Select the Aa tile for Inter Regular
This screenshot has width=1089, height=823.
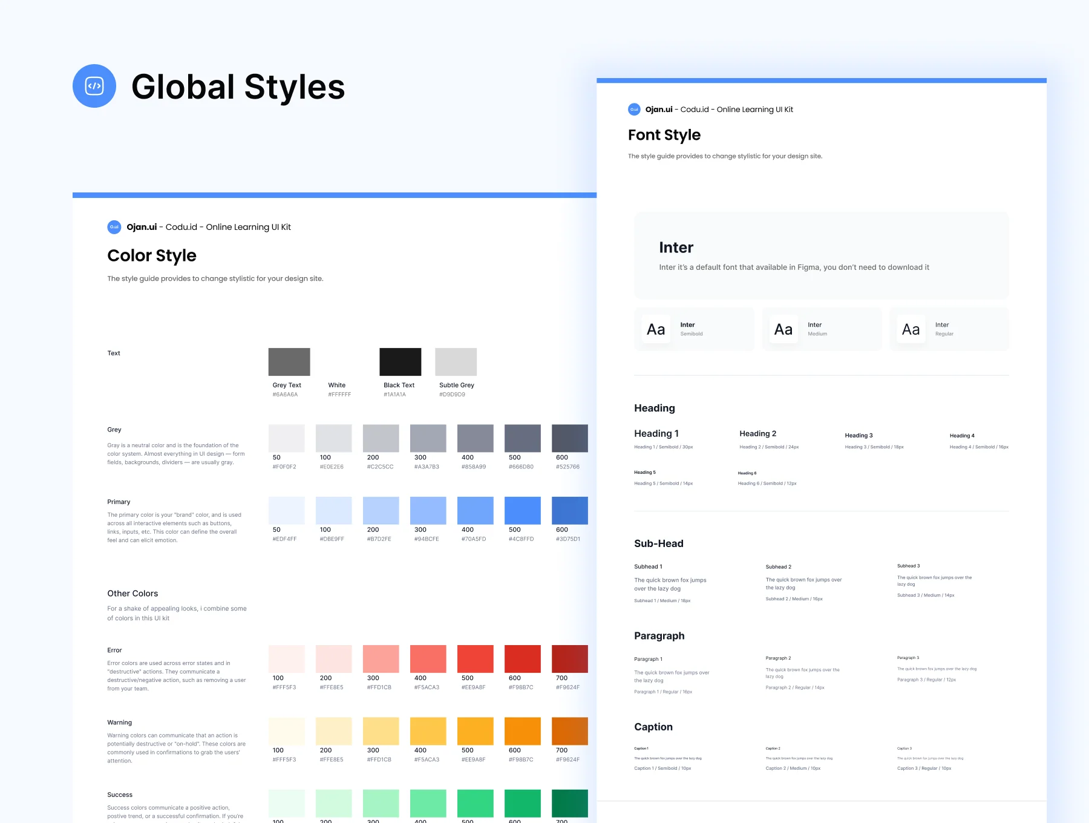911,329
